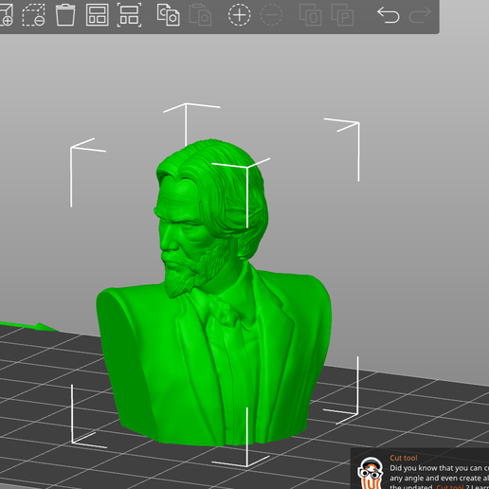Click the Arrange selection icon
The height and width of the screenshot is (489, 489).
click(x=129, y=14)
